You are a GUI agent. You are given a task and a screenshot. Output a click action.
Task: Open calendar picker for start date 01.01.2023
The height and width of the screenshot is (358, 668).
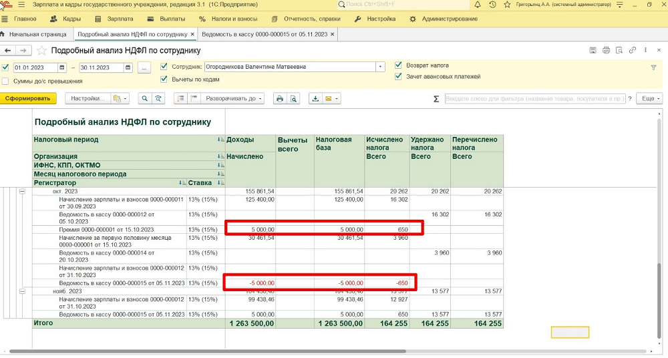coord(62,67)
